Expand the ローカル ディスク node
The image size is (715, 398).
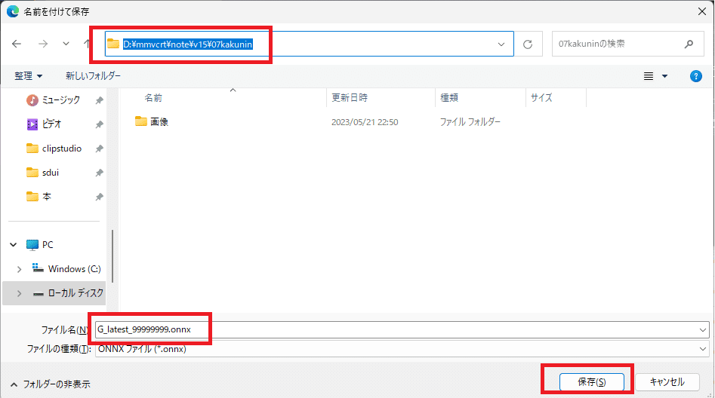point(19,293)
